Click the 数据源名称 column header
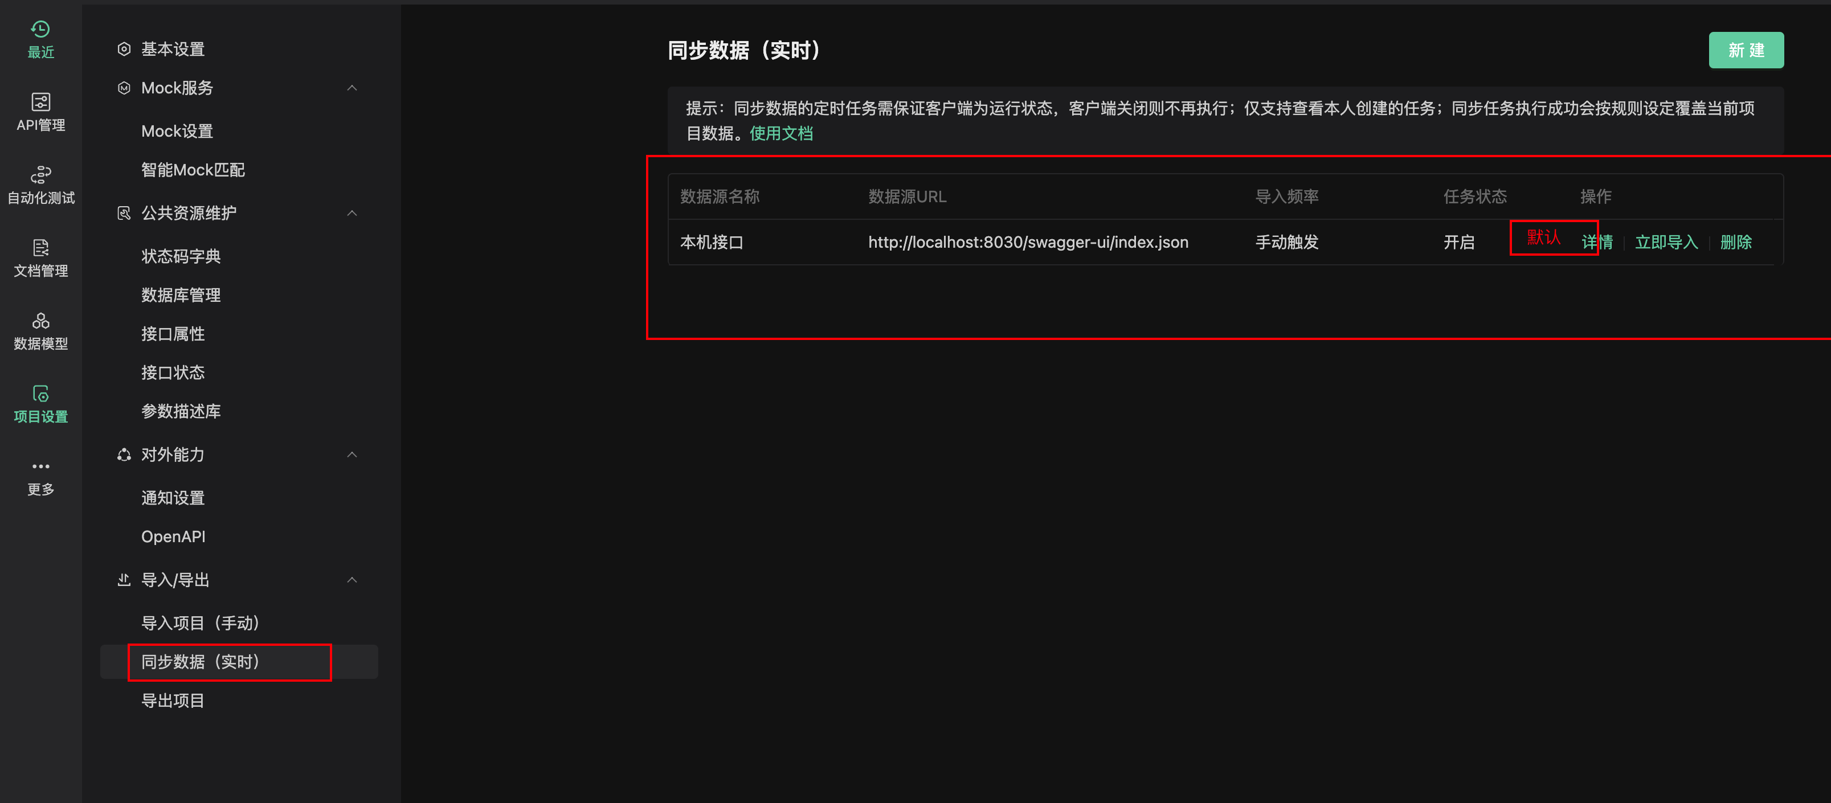This screenshot has width=1831, height=803. point(720,197)
